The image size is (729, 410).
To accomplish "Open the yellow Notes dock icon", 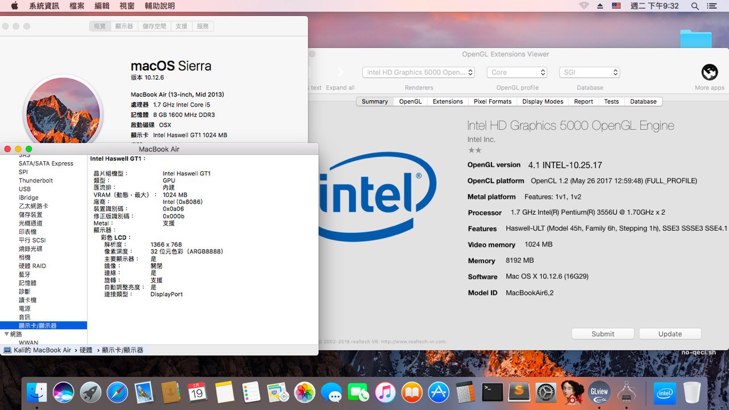I will pyautogui.click(x=225, y=392).
